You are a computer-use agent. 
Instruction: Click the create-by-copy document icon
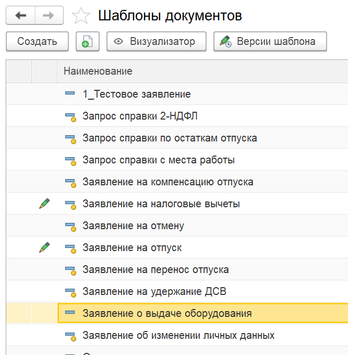click(x=87, y=42)
